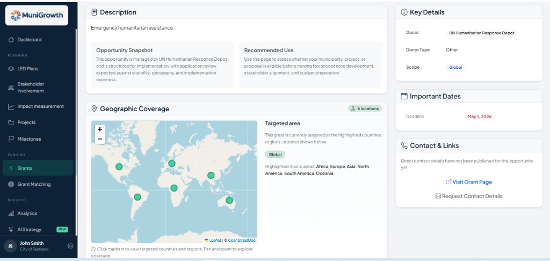Click the May 1, 2026 deadline date
The height and width of the screenshot is (261, 550).
tap(480, 117)
